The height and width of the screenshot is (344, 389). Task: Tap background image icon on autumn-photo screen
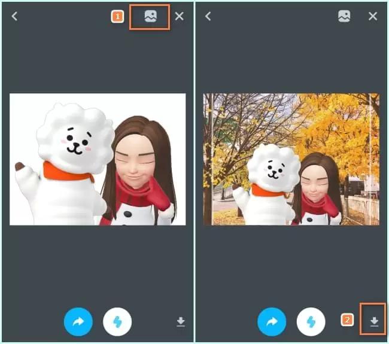[344, 17]
